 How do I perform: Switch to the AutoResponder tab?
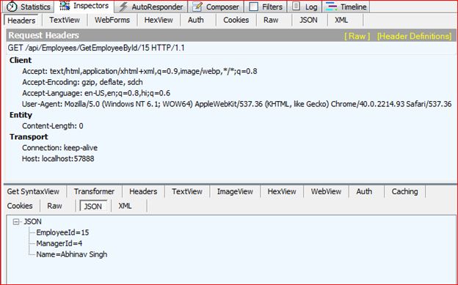click(150, 7)
